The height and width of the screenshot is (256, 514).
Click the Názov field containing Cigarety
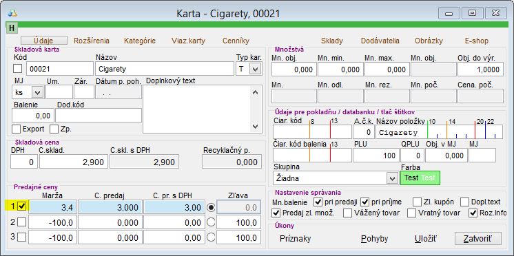tap(165, 69)
